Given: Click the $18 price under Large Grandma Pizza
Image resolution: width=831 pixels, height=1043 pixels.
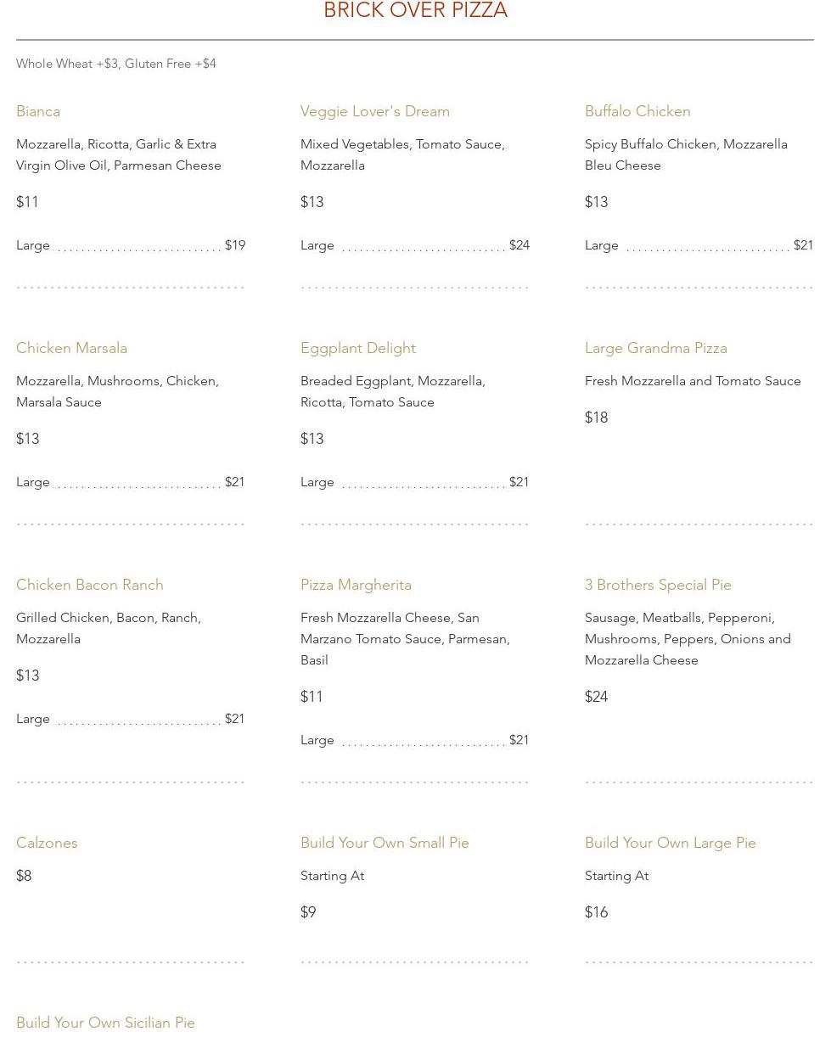Looking at the screenshot, I should [x=596, y=418].
